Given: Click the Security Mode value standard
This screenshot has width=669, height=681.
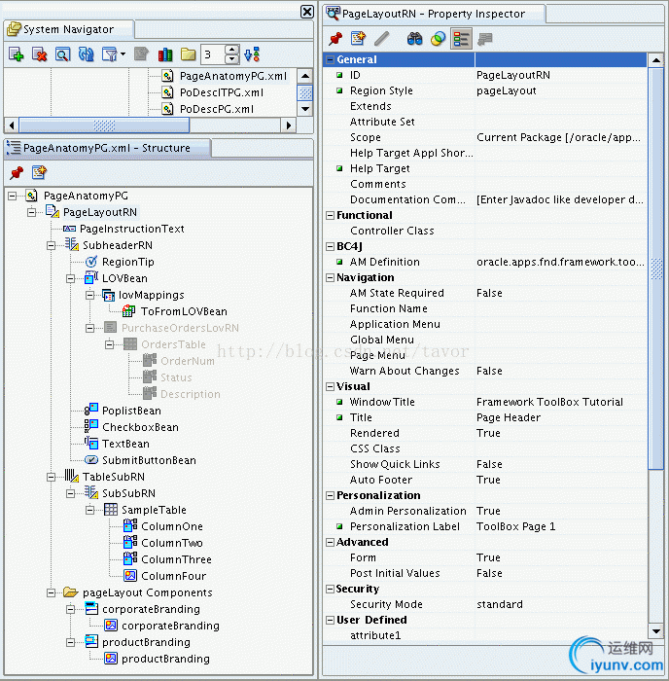Looking at the screenshot, I should (499, 604).
